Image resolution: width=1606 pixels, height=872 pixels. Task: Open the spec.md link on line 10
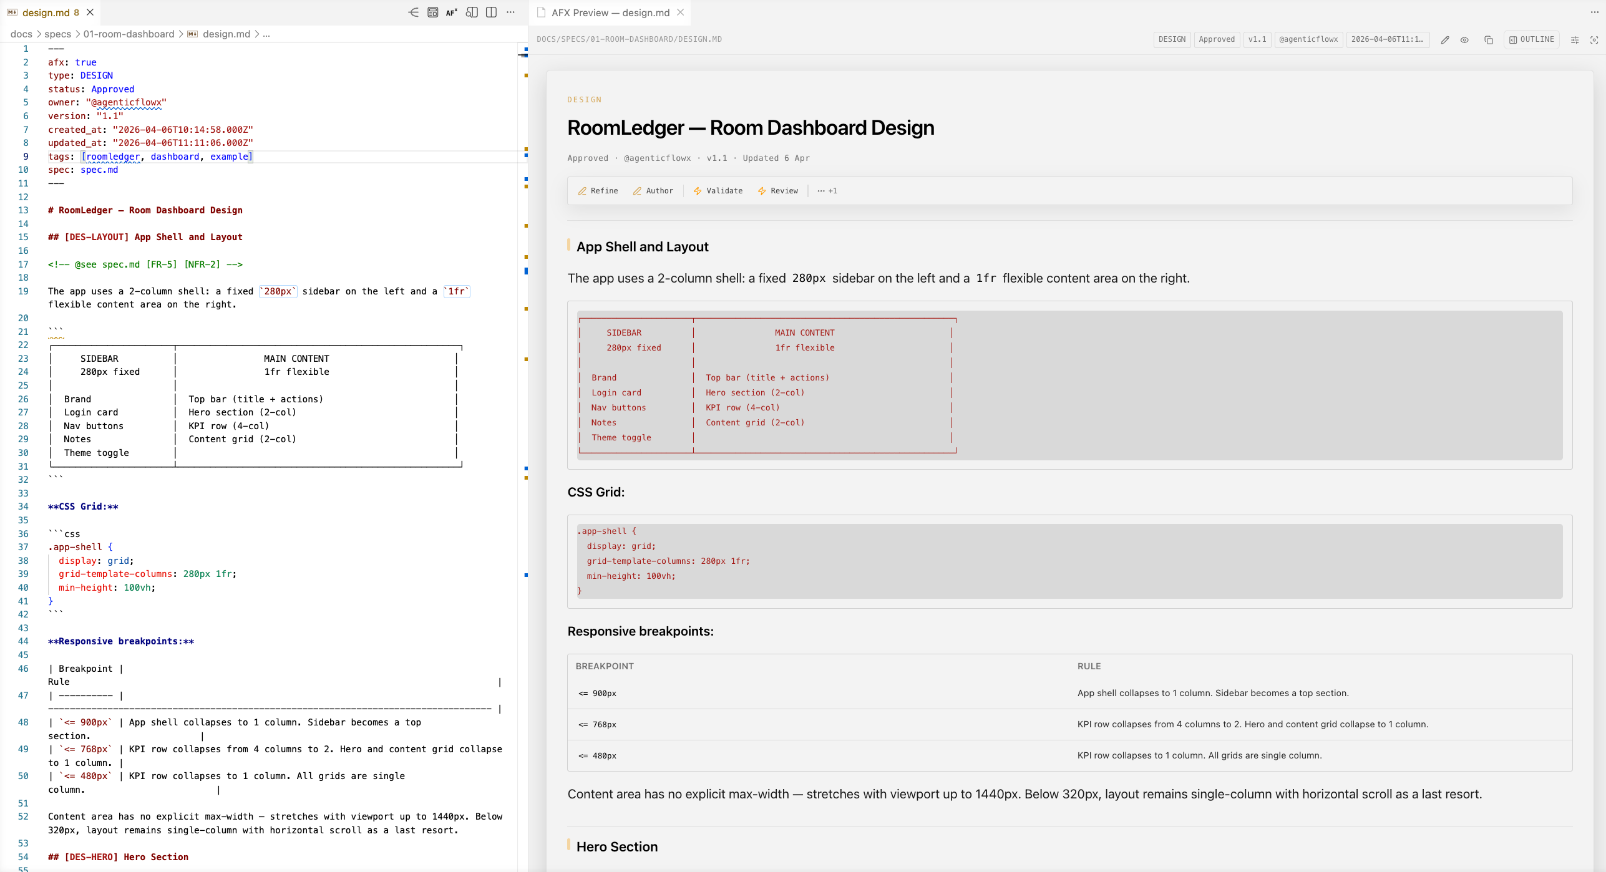(99, 170)
